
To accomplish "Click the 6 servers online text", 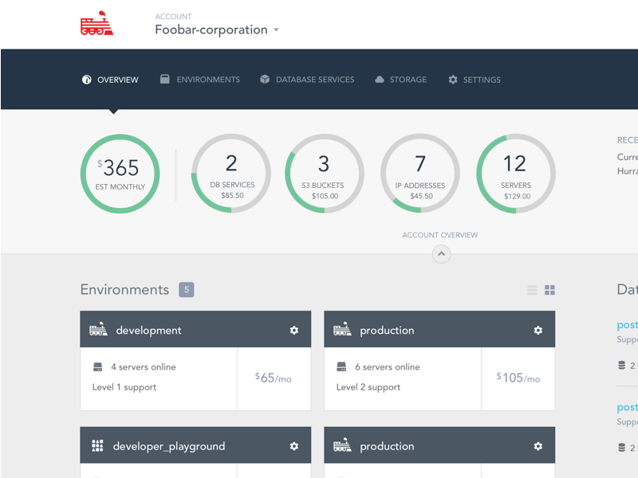I will point(388,367).
